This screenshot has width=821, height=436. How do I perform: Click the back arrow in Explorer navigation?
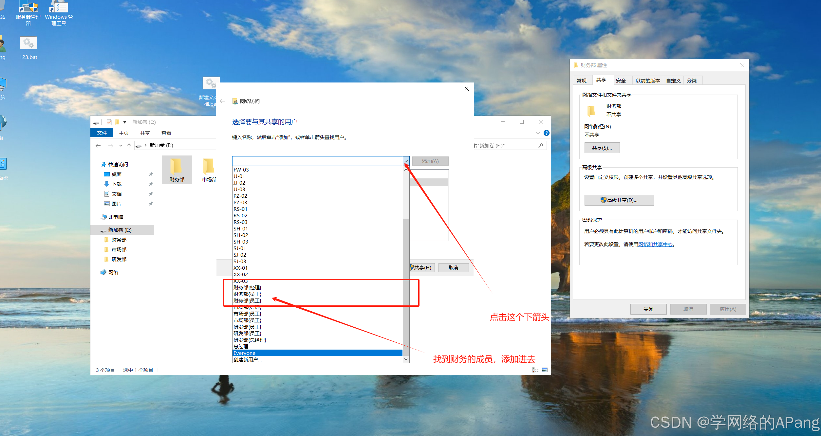pos(98,146)
